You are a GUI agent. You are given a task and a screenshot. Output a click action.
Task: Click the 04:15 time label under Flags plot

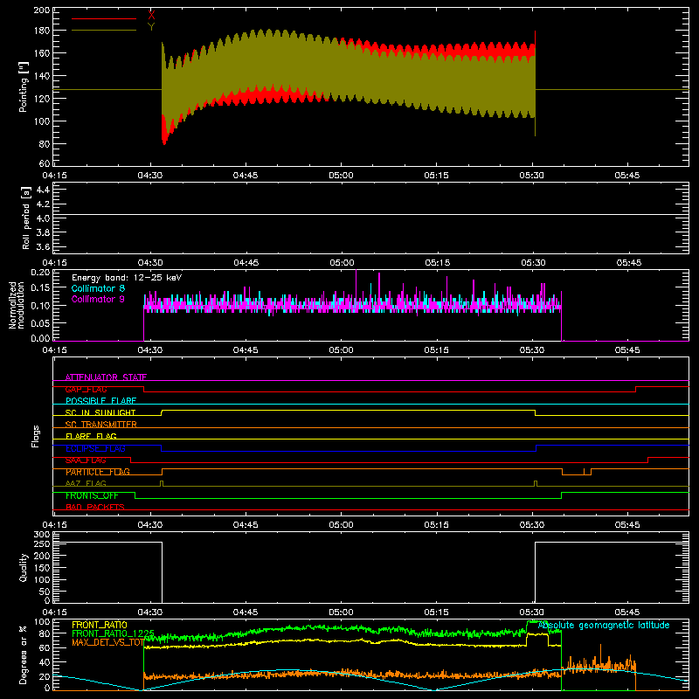pos(54,525)
